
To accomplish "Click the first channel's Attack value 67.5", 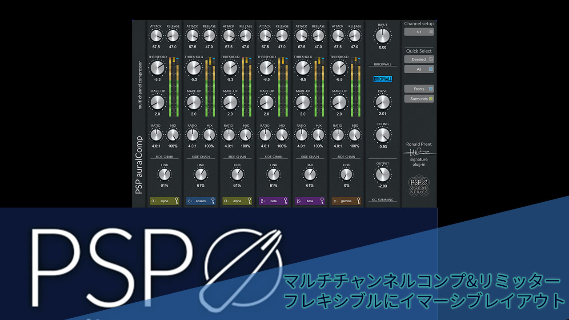I will click(x=156, y=46).
